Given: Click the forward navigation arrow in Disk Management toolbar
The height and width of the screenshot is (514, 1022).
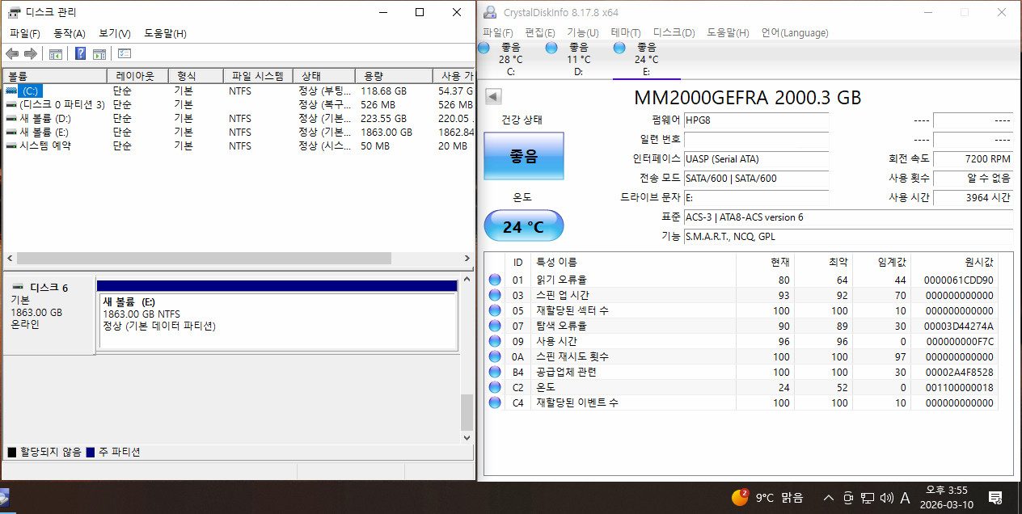Looking at the screenshot, I should [29, 53].
